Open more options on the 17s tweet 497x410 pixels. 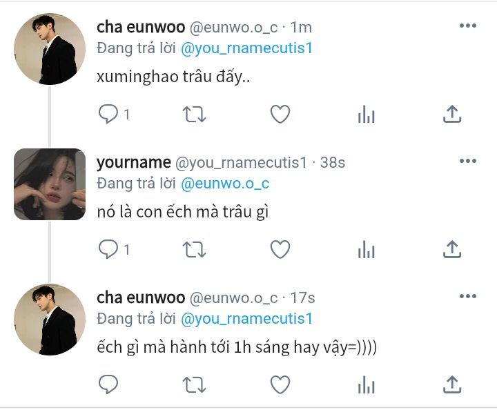468,296
